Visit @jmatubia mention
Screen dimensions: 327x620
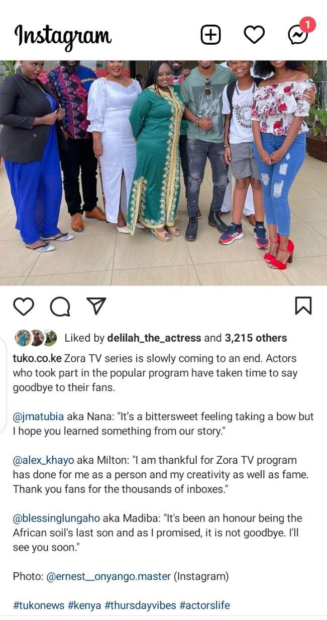tap(38, 417)
